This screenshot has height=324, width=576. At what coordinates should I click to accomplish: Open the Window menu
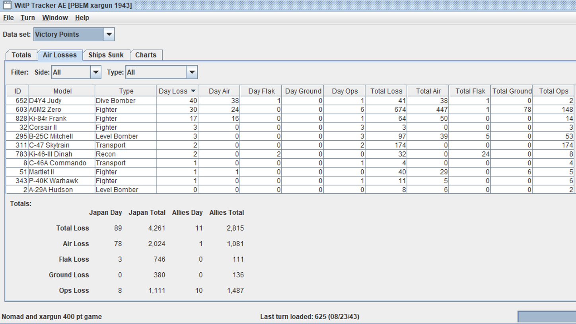pyautogui.click(x=55, y=18)
